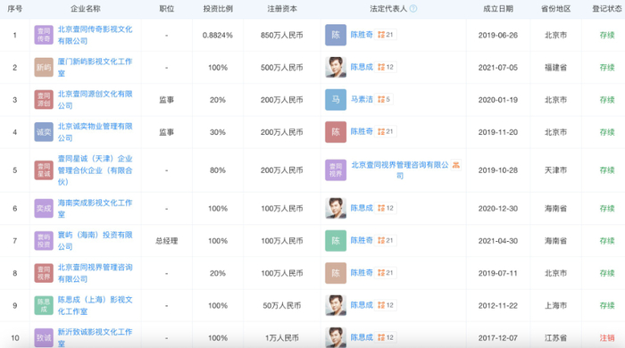Click 陈思成 photo thumbnail in row 2
The width and height of the screenshot is (625, 348).
tap(336, 67)
